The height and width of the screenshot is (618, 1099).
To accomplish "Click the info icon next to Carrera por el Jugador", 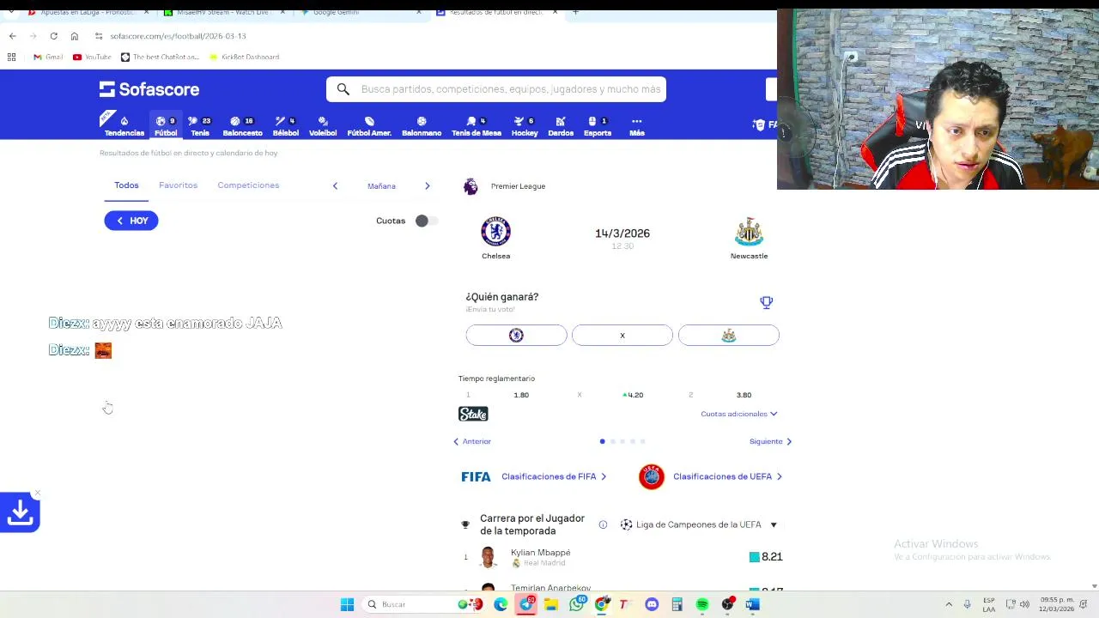I will coord(603,524).
